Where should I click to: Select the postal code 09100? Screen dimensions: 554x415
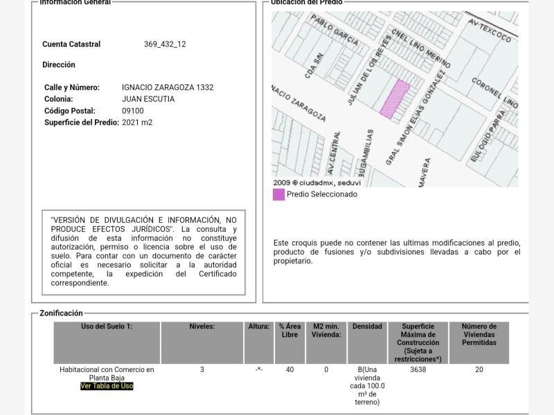tap(133, 111)
